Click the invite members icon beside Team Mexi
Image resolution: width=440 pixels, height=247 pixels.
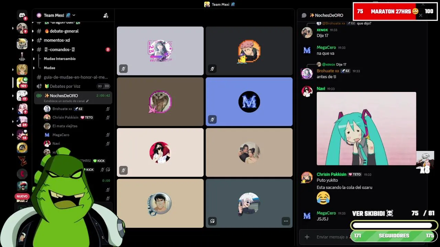106,15
